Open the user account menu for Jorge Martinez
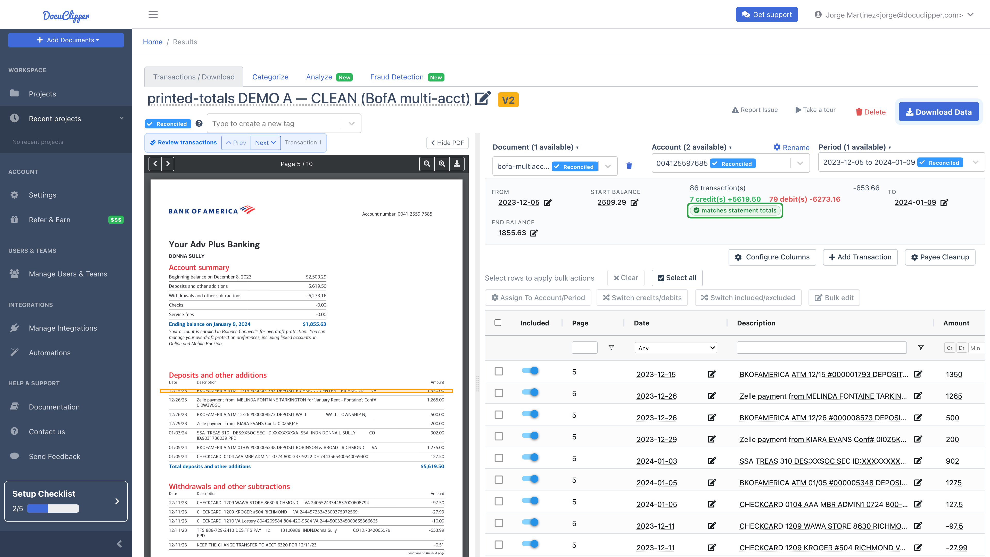The height and width of the screenshot is (557, 990). click(894, 15)
